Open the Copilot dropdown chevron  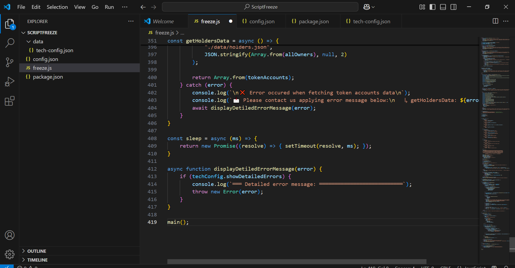[373, 7]
